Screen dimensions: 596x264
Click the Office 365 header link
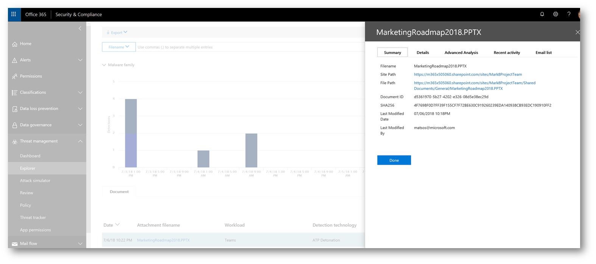click(36, 14)
